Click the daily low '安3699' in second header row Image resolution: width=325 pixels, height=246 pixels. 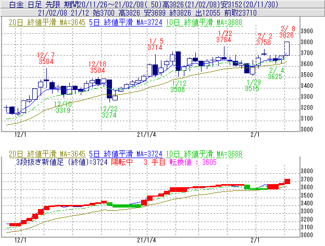tap(155, 13)
